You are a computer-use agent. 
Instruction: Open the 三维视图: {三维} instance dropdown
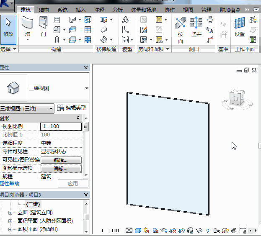[x=51, y=108]
